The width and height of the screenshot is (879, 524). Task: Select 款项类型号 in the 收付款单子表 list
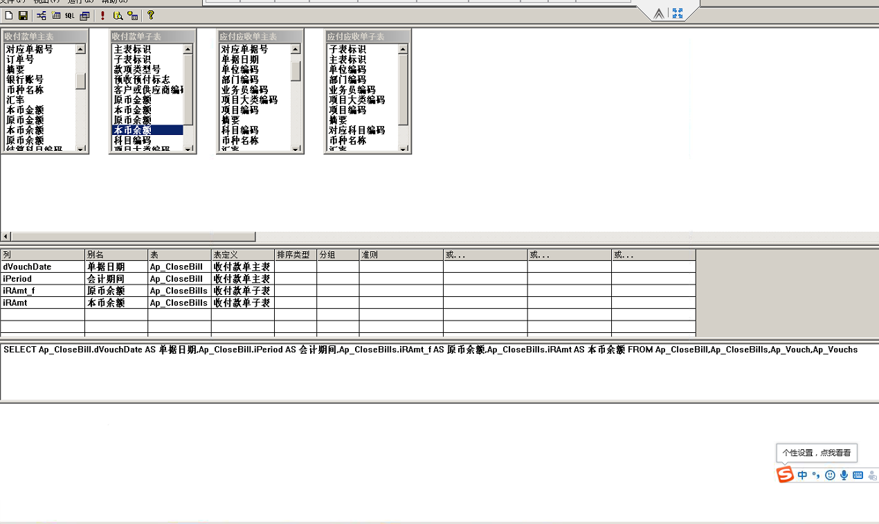click(x=137, y=70)
